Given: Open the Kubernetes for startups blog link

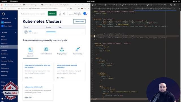Looking at the screenshot, I should 37,66.
